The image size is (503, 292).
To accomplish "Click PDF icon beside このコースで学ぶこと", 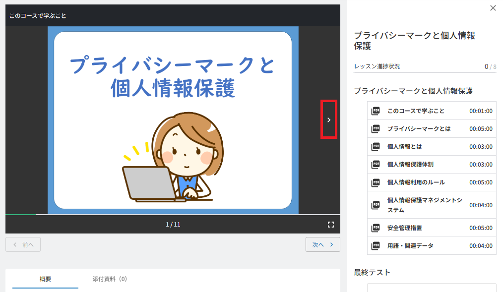I will coord(376,111).
